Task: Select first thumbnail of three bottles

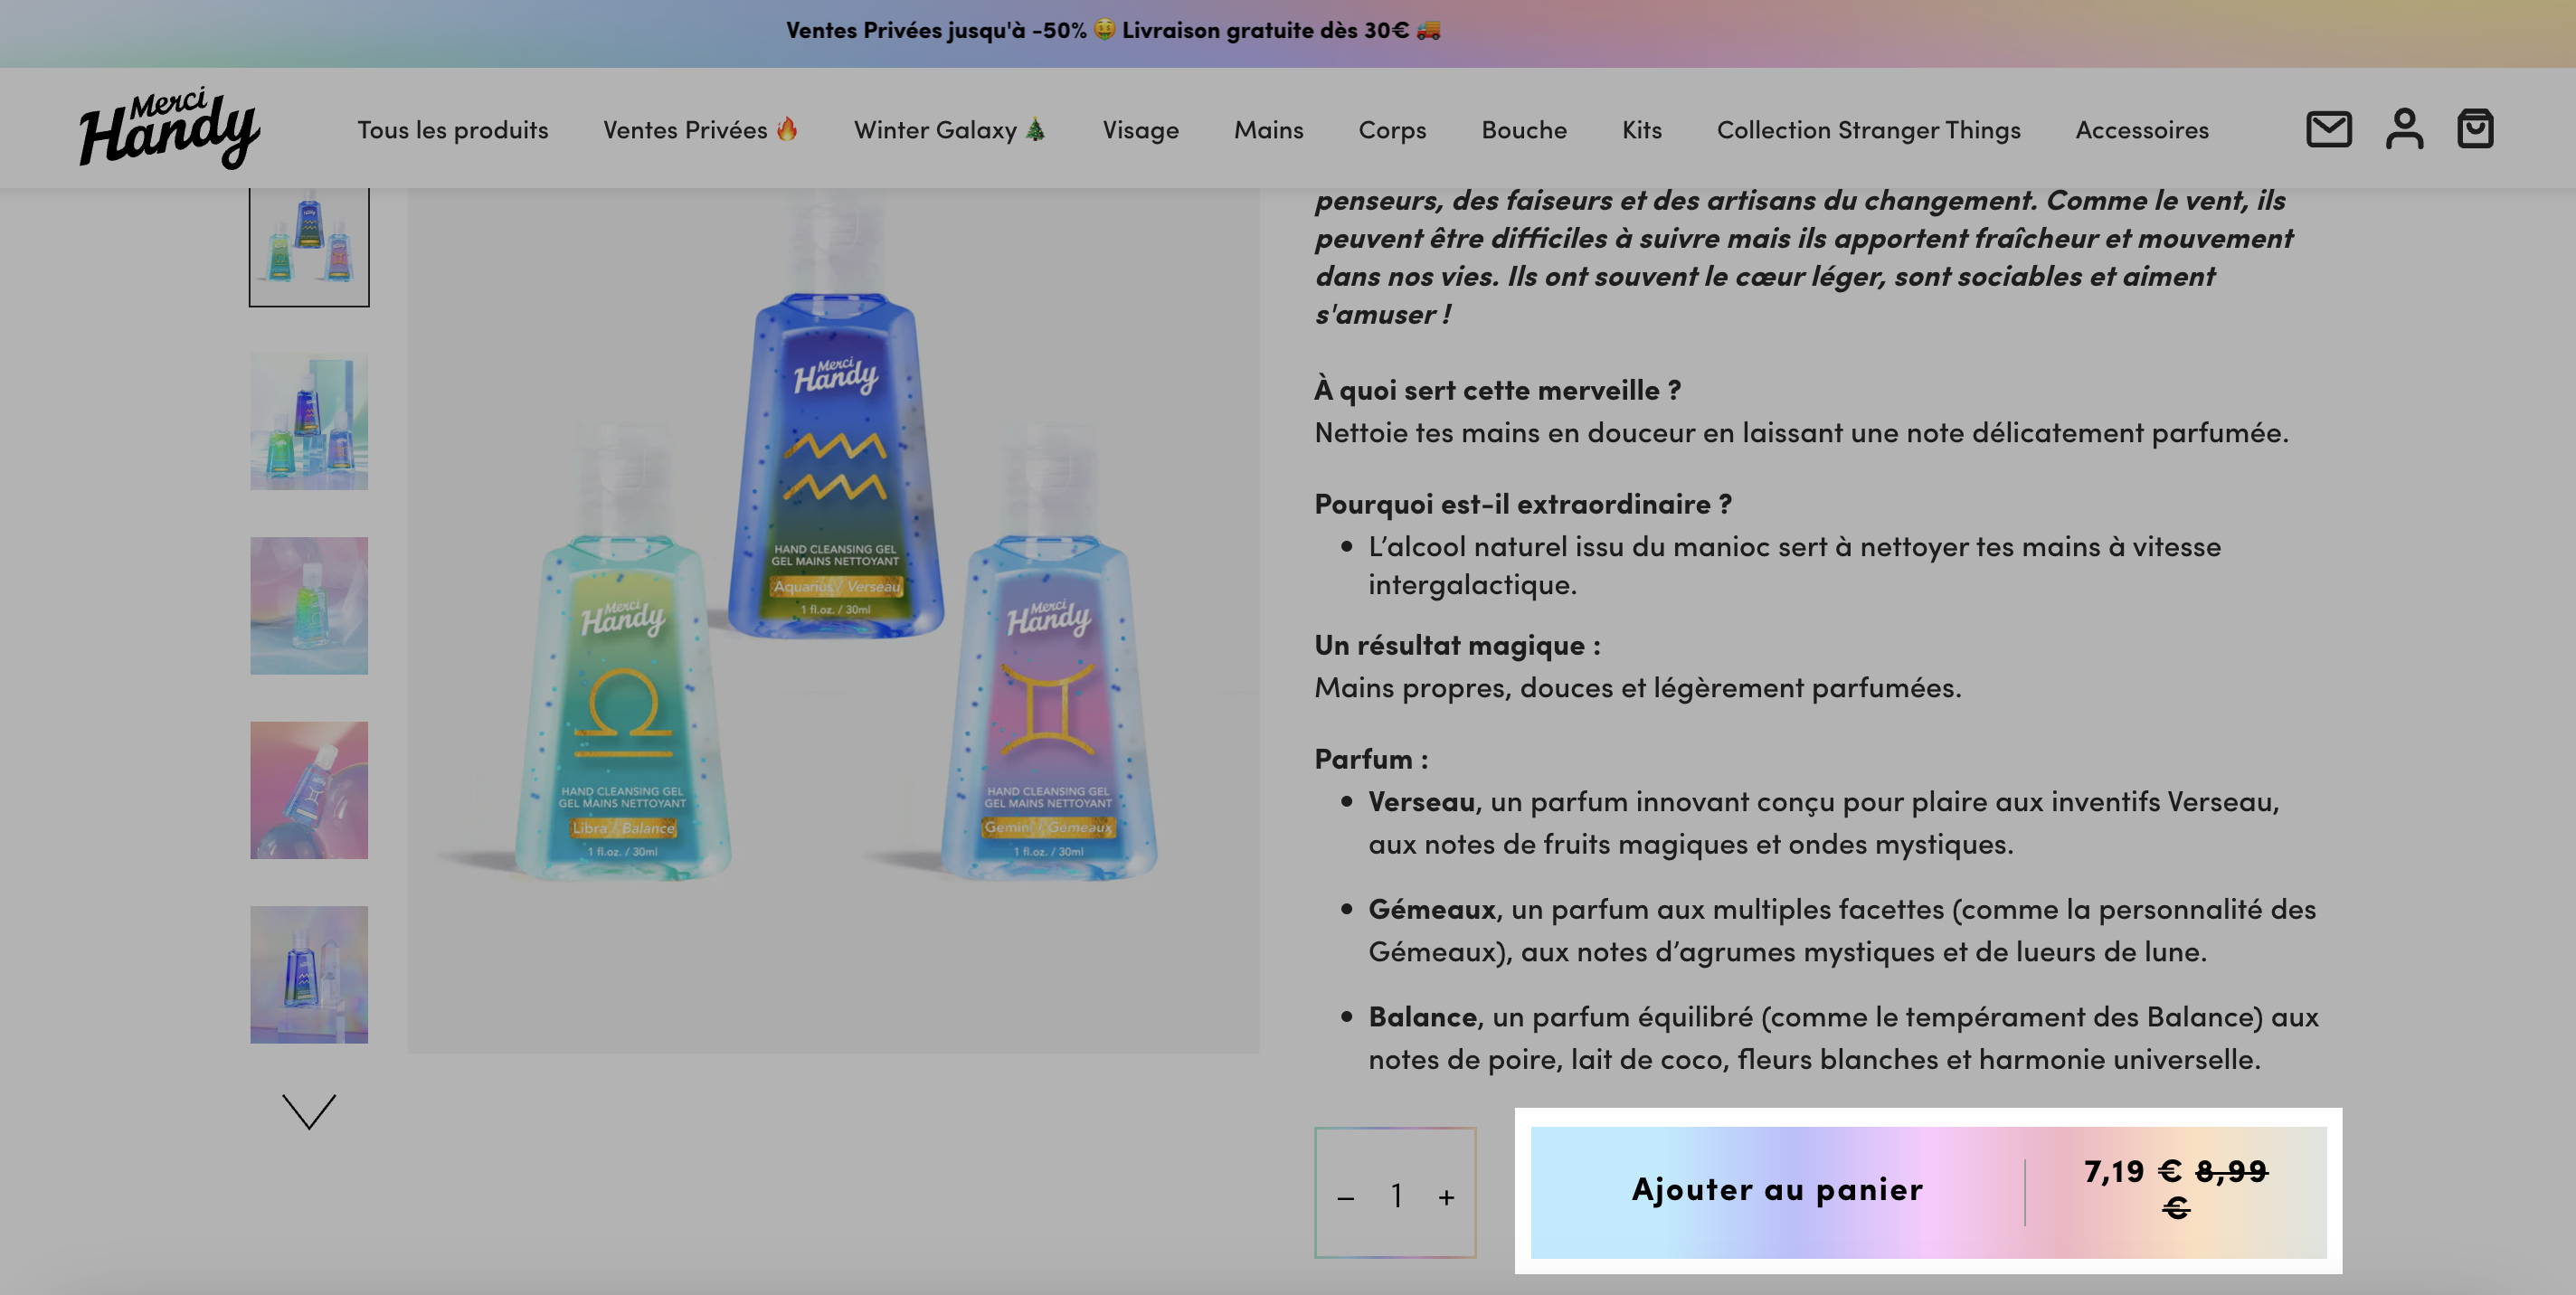Action: [309, 246]
